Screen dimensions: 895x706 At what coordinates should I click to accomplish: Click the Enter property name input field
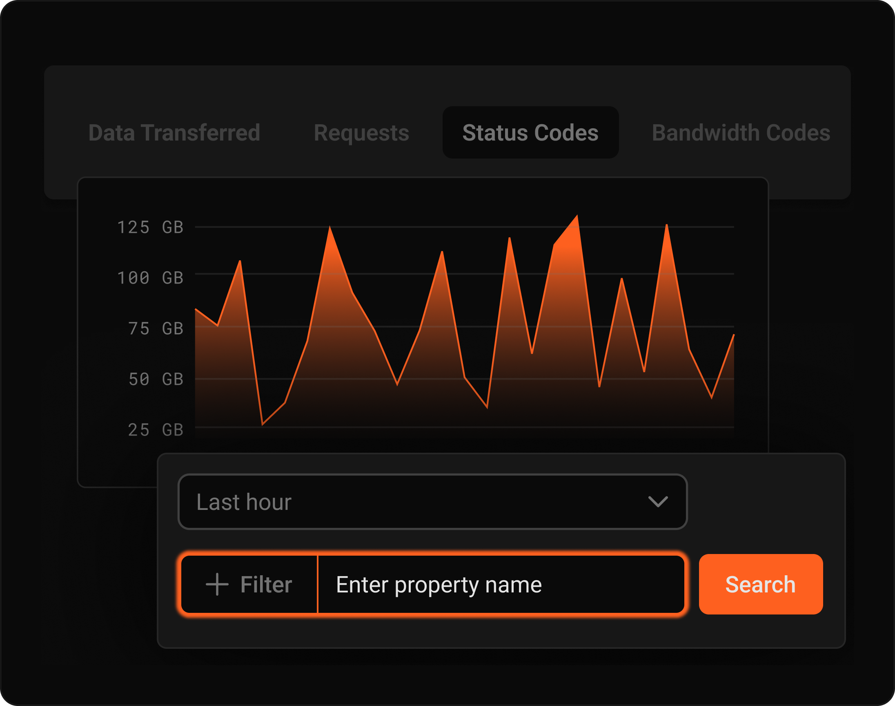coord(439,584)
